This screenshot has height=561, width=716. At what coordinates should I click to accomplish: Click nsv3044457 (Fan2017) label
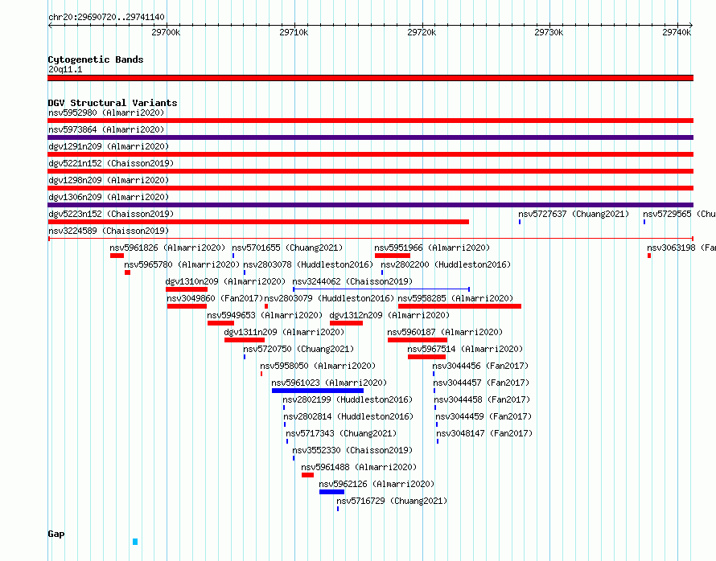[x=481, y=383]
